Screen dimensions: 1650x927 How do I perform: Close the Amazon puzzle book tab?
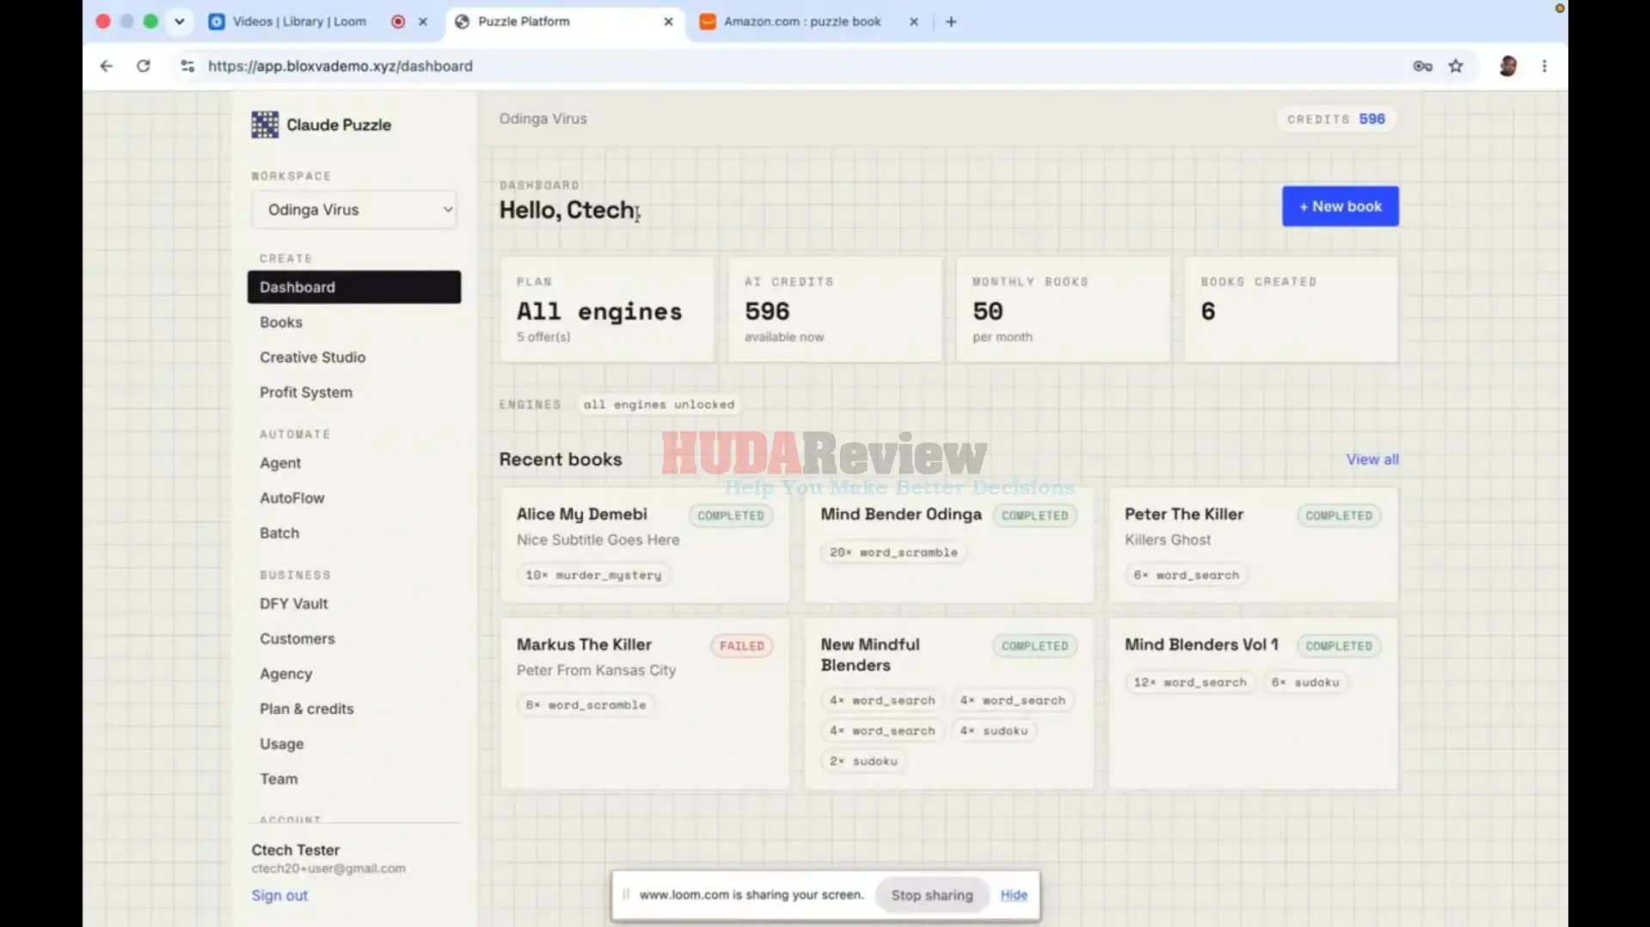913,21
